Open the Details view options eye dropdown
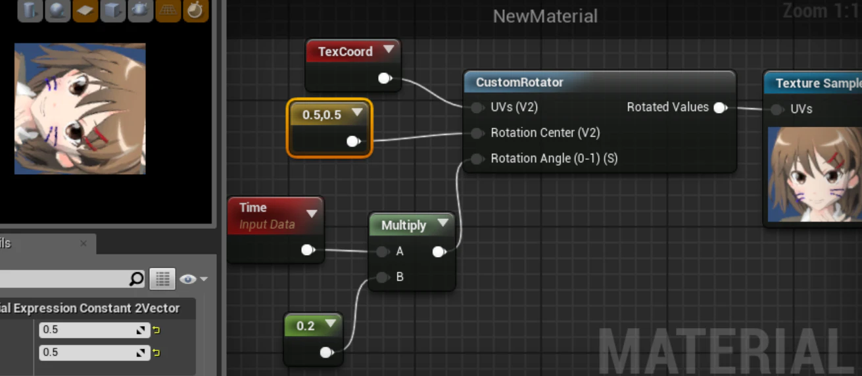 coord(194,279)
